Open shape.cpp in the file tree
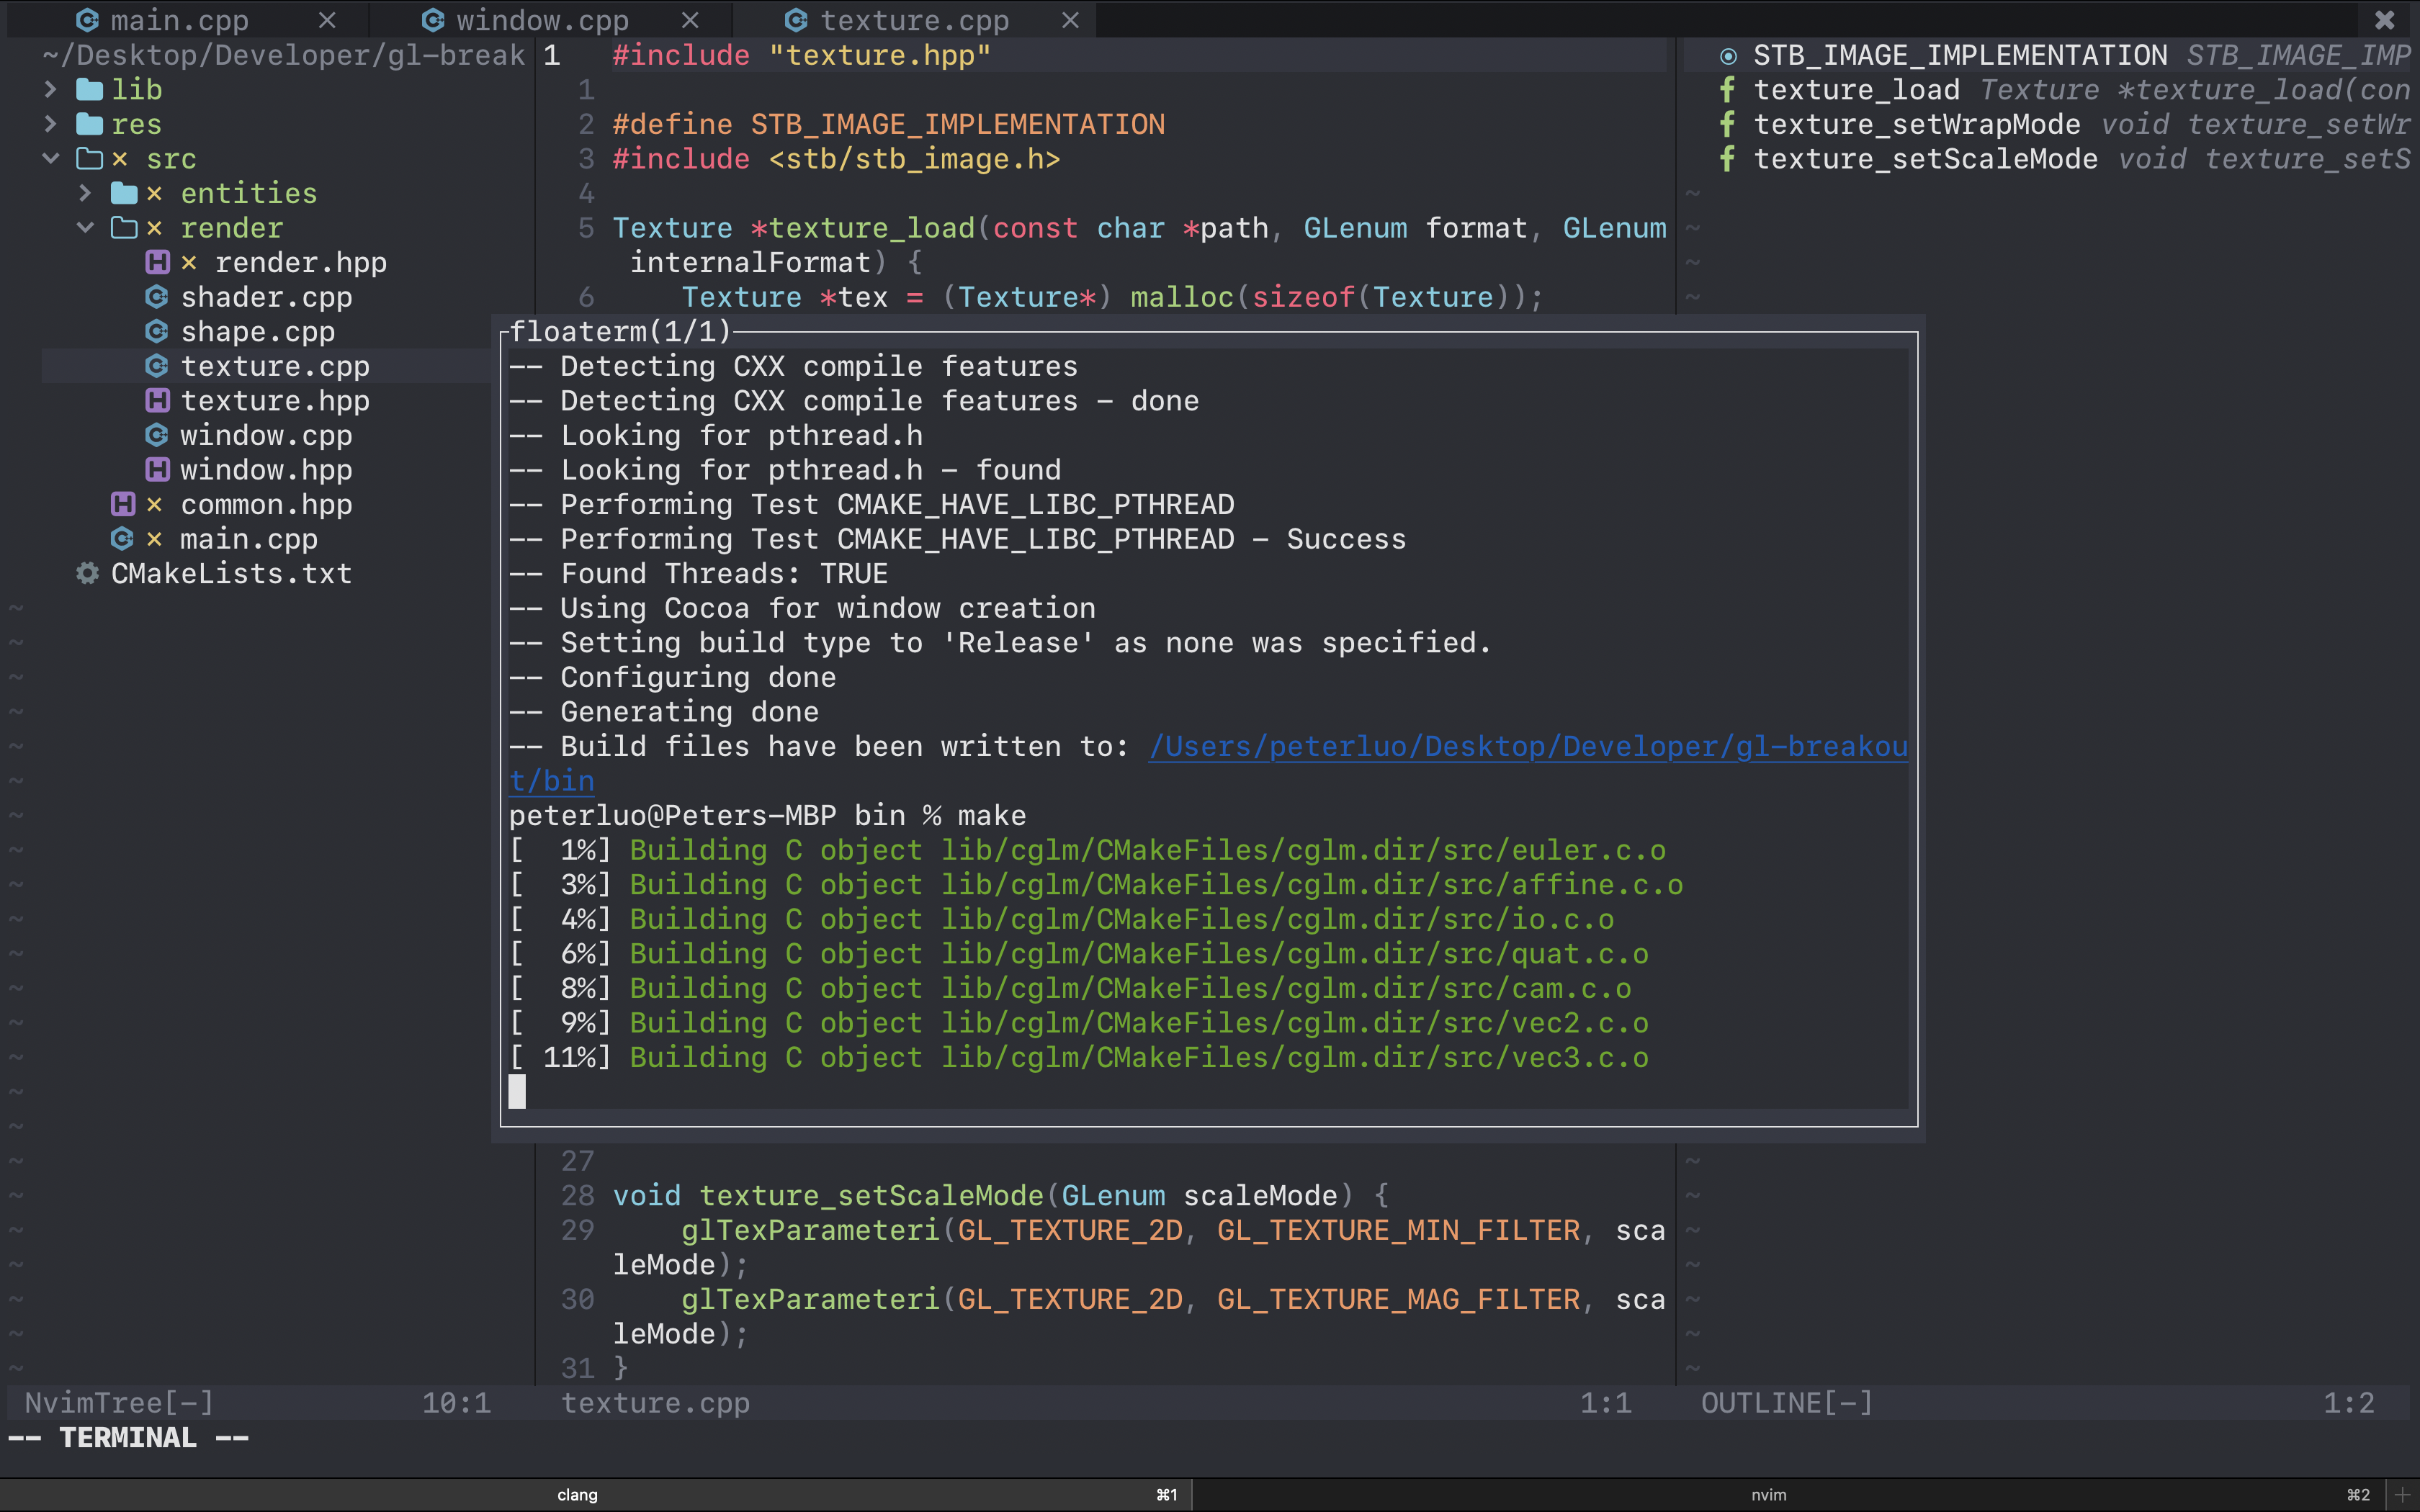 [258, 331]
